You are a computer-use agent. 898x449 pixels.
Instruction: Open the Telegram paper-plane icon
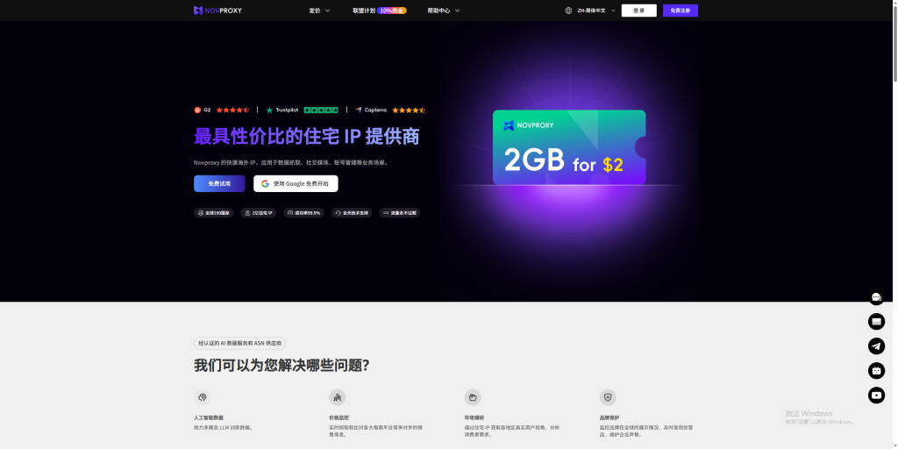point(876,346)
